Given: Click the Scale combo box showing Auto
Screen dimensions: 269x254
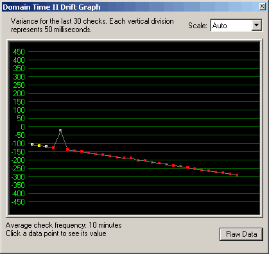Looking at the screenshot, I should pyautogui.click(x=236, y=26).
